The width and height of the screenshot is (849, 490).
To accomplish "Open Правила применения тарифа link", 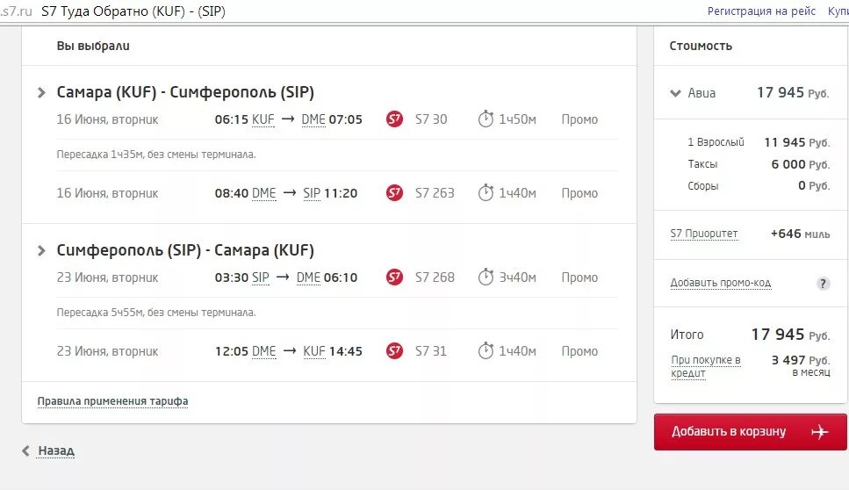I will (x=112, y=401).
